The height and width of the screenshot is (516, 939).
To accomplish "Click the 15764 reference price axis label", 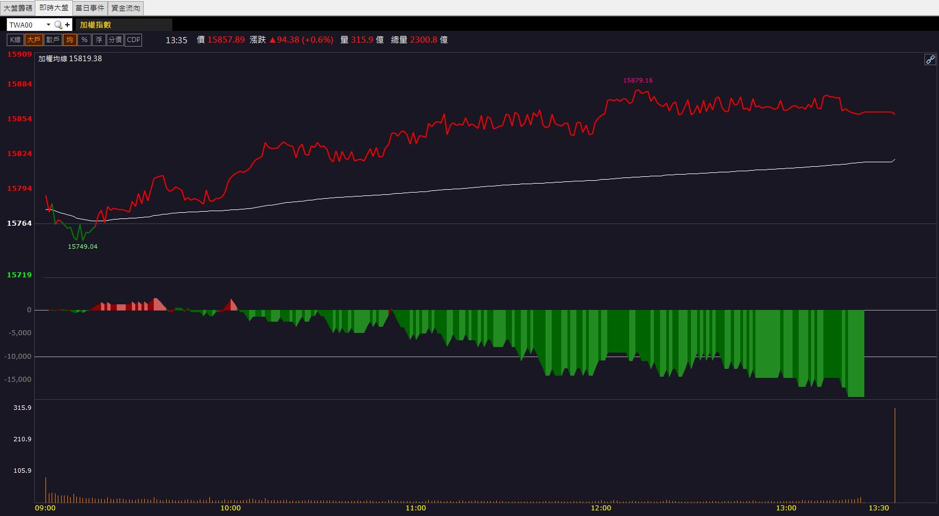I will (x=19, y=223).
